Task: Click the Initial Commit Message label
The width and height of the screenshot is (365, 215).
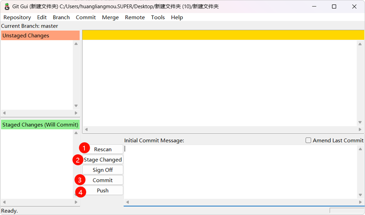Action: point(154,140)
